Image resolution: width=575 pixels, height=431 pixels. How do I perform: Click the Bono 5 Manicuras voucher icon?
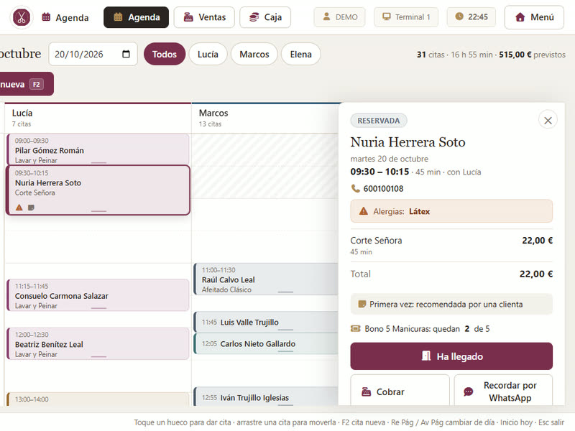click(355, 329)
